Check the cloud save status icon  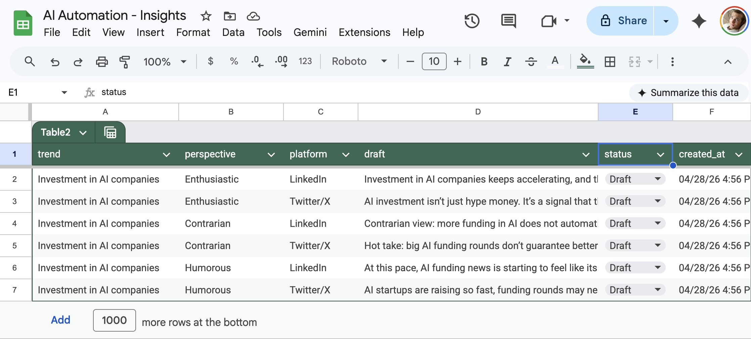click(253, 16)
